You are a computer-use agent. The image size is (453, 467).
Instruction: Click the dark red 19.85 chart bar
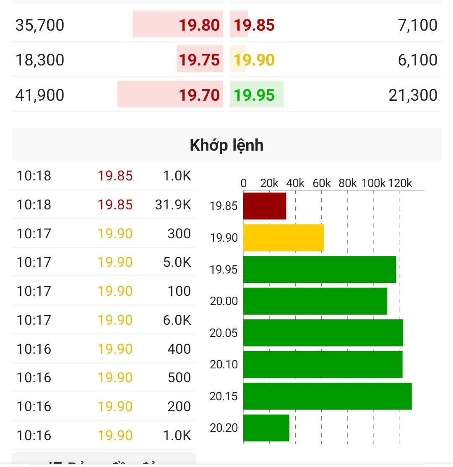pyautogui.click(x=265, y=206)
